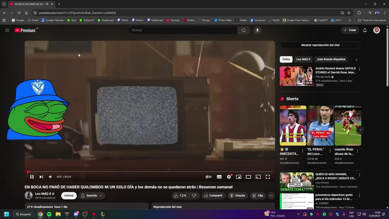The image size is (389, 219).
Task: Open player settings gear
Action: pos(229,177)
